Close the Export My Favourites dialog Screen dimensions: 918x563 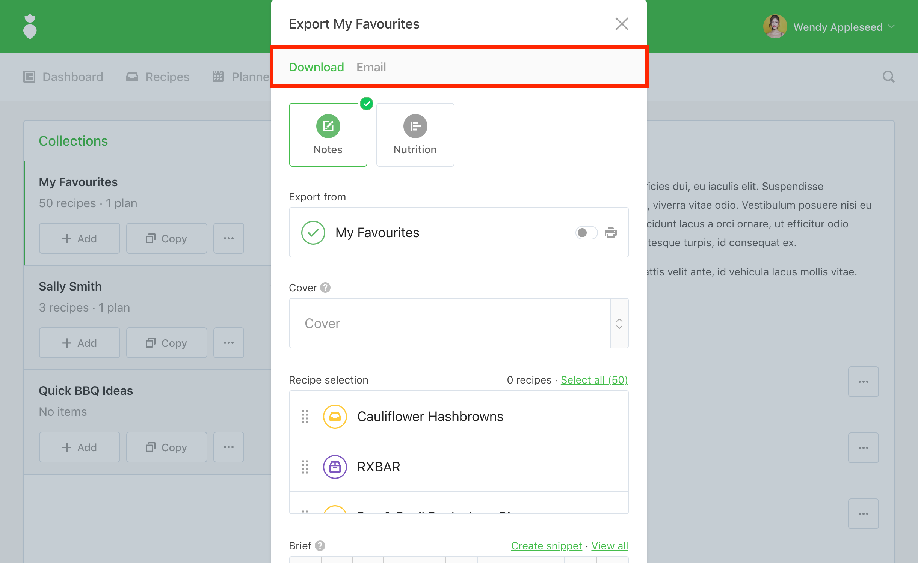(x=622, y=24)
